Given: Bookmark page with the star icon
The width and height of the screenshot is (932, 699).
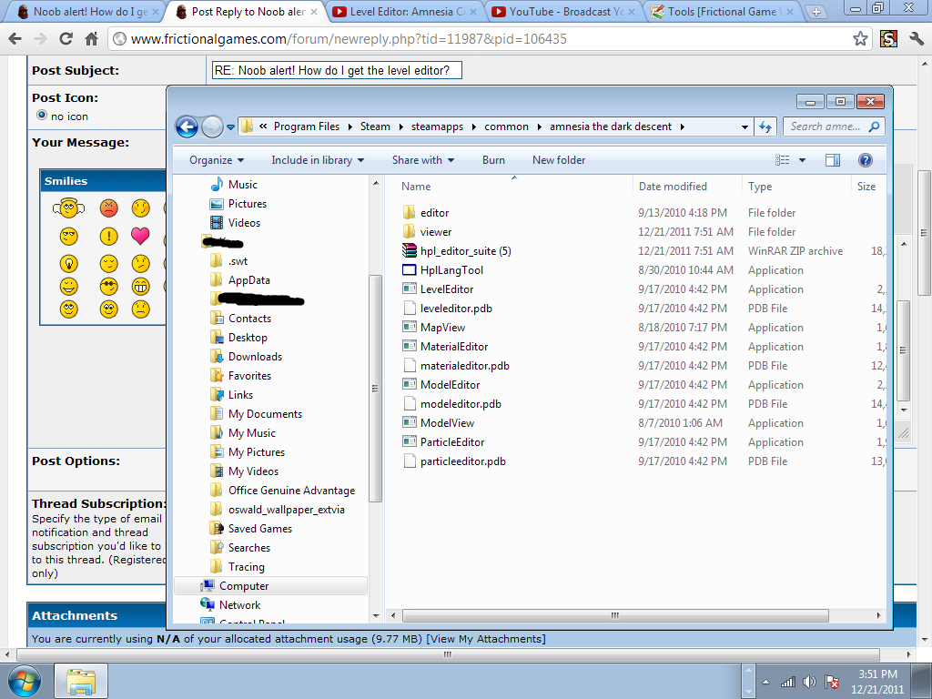Looking at the screenshot, I should coord(860,39).
